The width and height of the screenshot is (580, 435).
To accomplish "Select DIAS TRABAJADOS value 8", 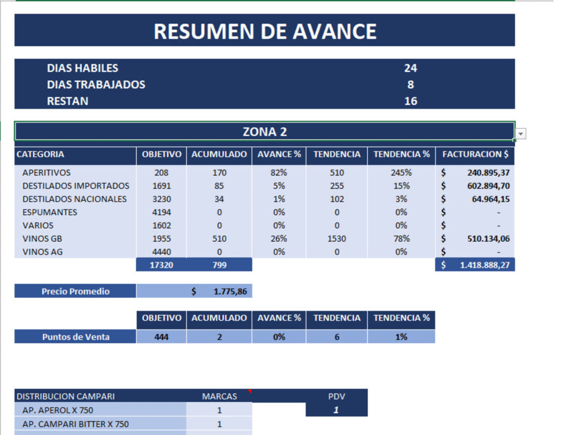I will click(x=411, y=85).
